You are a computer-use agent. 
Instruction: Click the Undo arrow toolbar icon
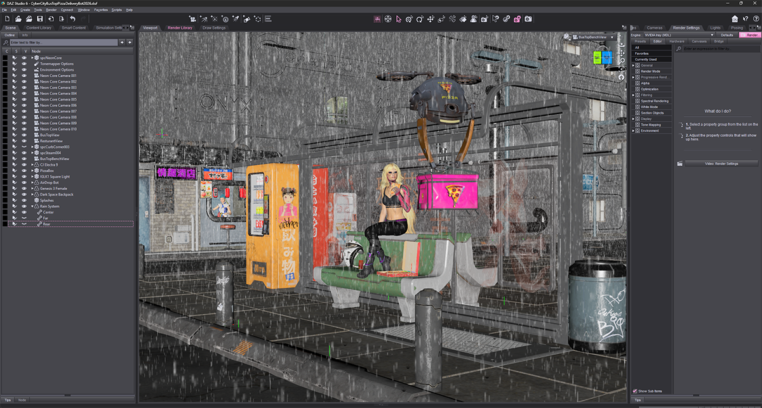72,19
